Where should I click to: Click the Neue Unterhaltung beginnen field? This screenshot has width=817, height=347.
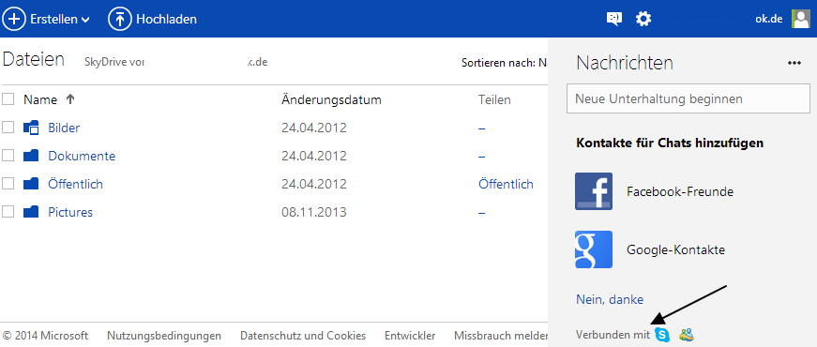click(x=688, y=98)
